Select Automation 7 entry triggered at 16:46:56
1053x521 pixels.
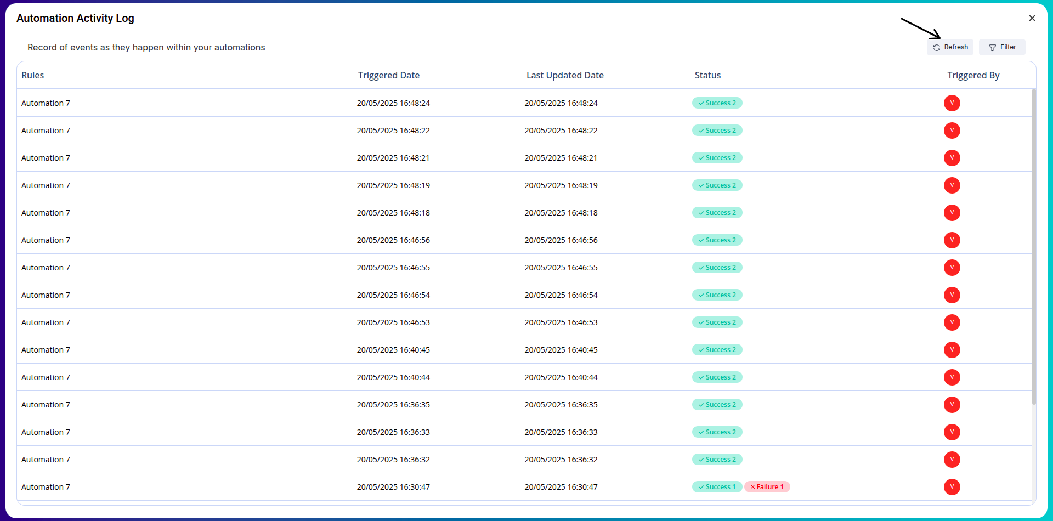pyautogui.click(x=46, y=240)
